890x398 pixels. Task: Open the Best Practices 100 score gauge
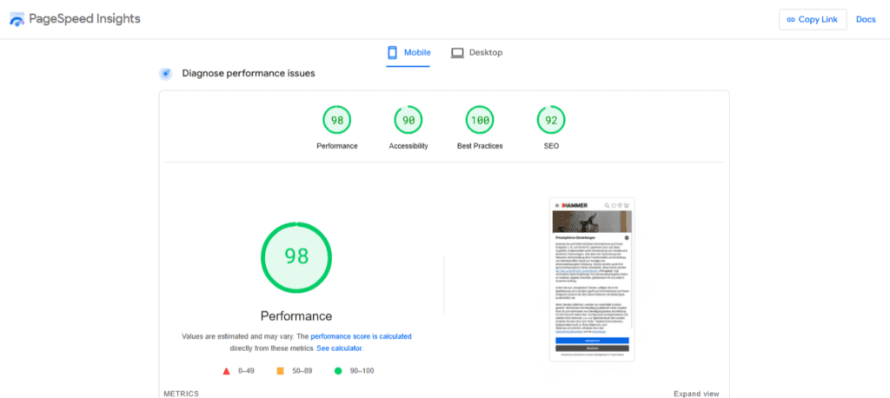480,120
